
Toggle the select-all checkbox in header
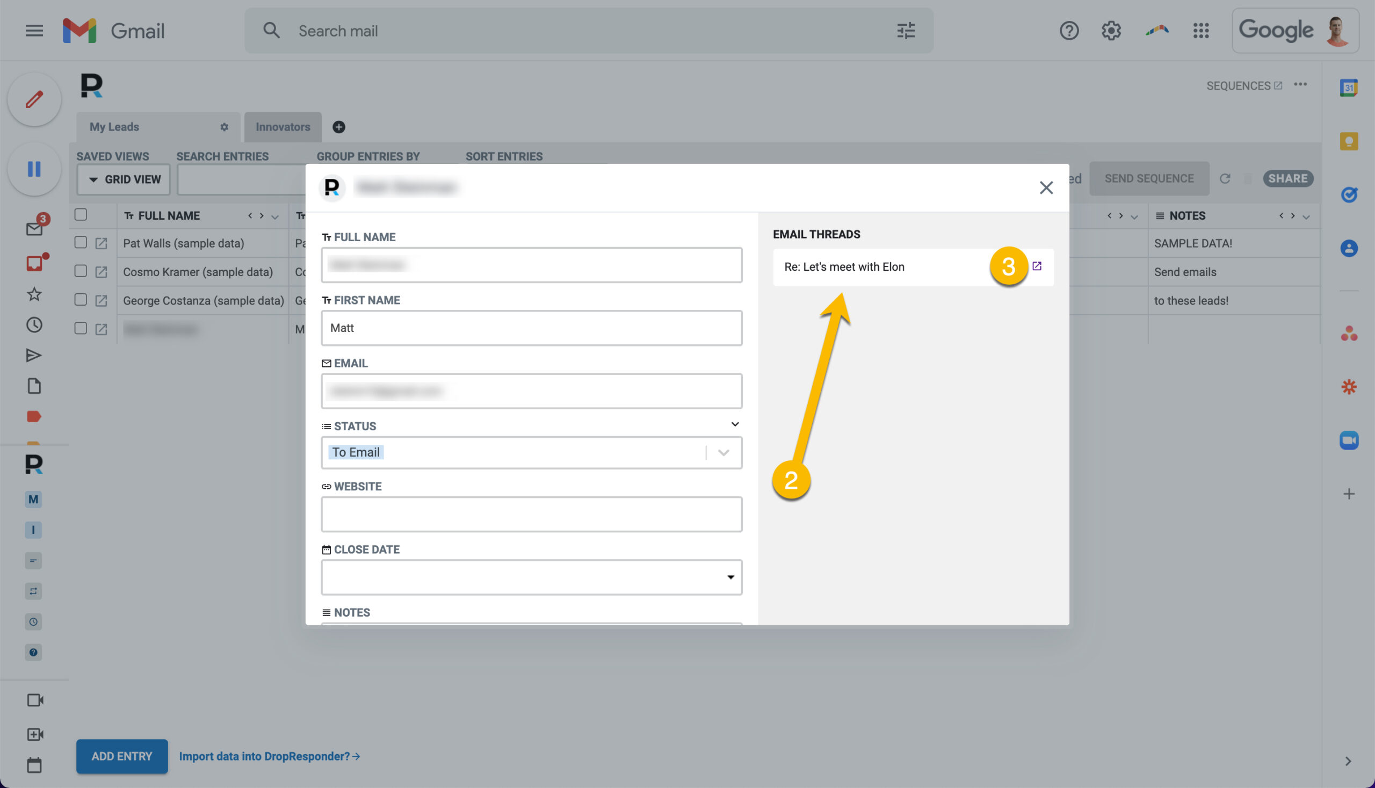[81, 215]
